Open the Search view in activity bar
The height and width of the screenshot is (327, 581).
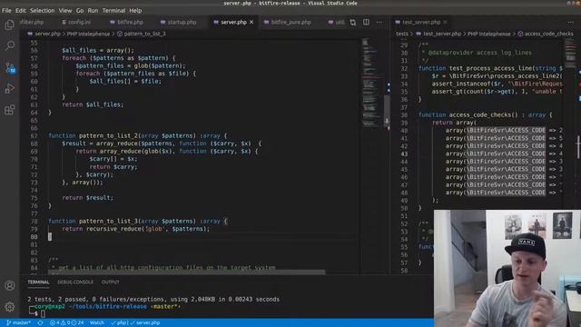[10, 46]
